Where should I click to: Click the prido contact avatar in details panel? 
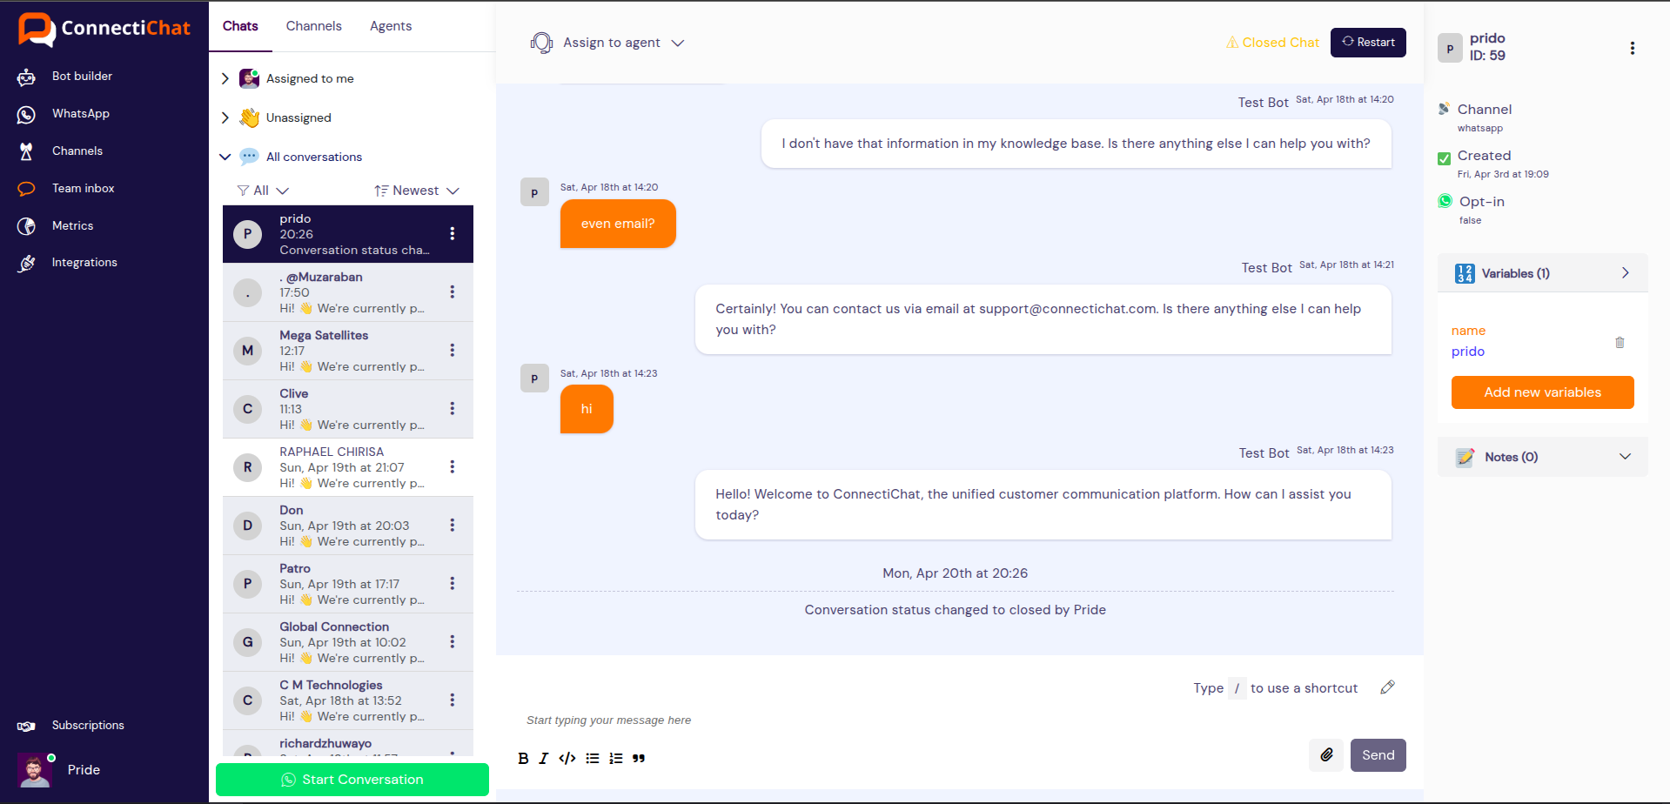pos(1450,49)
